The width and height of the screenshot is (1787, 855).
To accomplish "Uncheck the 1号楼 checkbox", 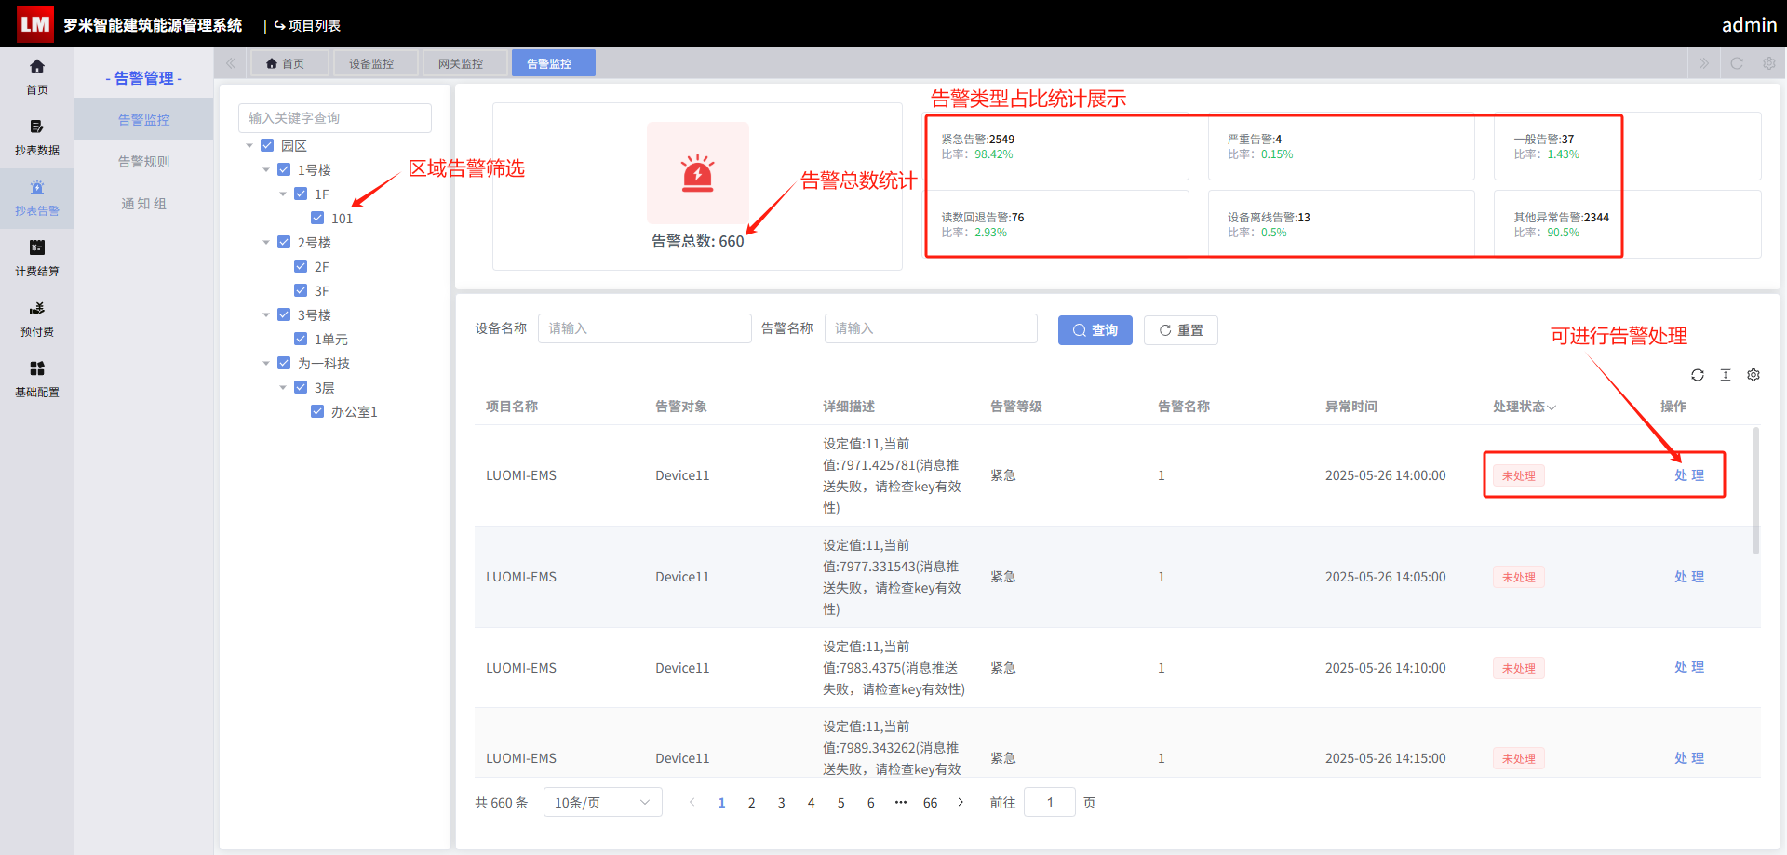I will 284,169.
